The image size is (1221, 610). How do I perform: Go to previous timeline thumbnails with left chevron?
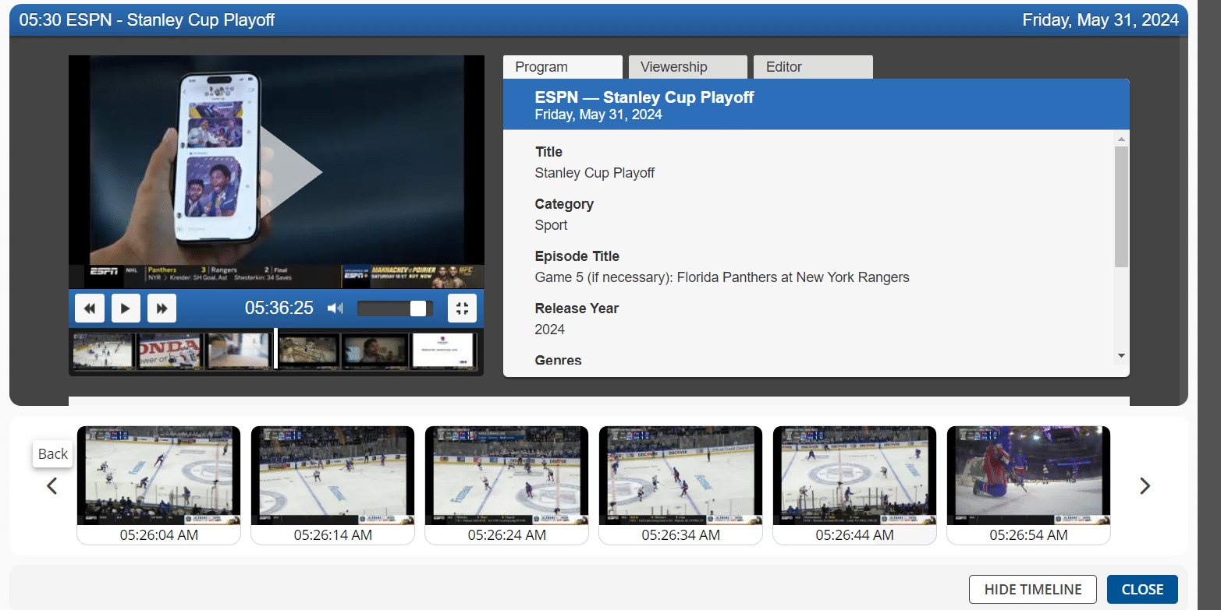(x=52, y=486)
